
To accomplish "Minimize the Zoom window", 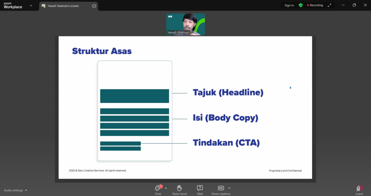I will (343, 5).
